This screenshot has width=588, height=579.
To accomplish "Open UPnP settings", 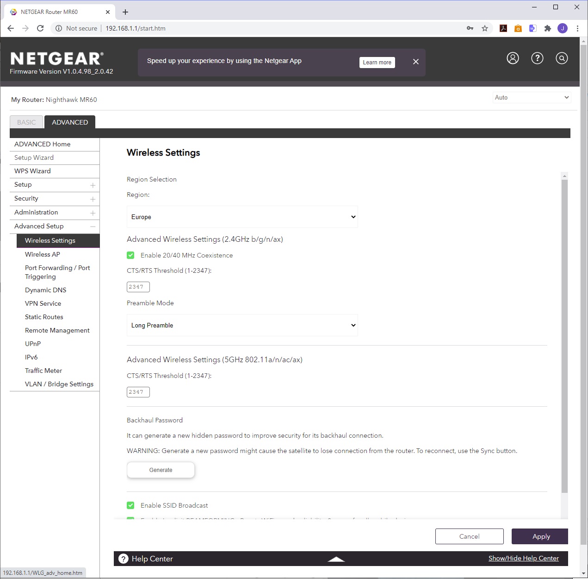I will point(33,344).
